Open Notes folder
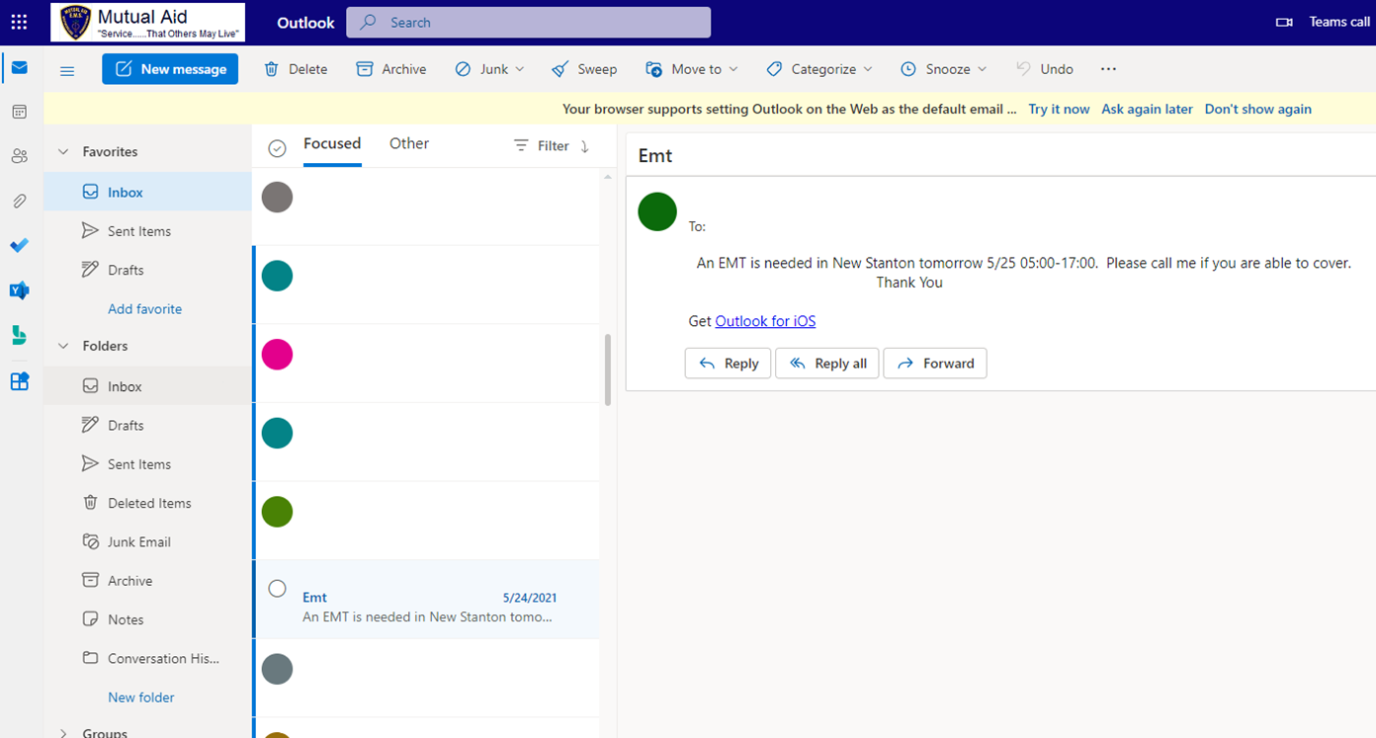The height and width of the screenshot is (738, 1376). point(148,619)
